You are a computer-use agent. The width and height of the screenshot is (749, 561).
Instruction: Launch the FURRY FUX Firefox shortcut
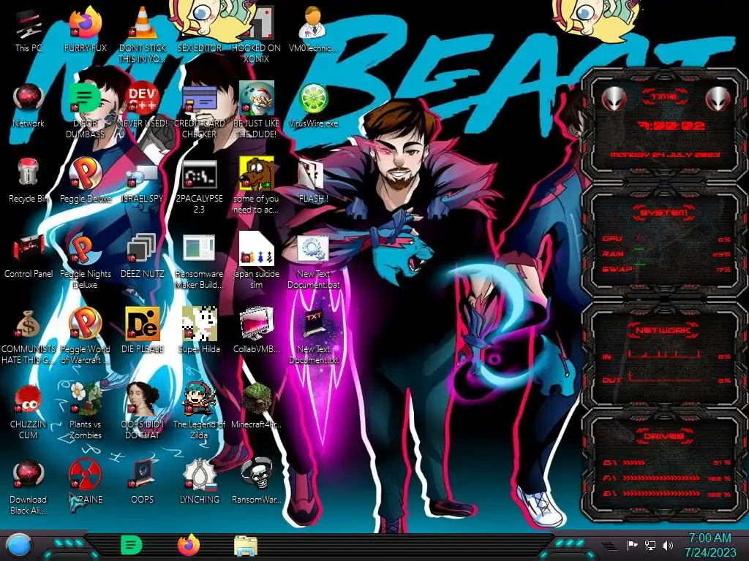coord(85,29)
